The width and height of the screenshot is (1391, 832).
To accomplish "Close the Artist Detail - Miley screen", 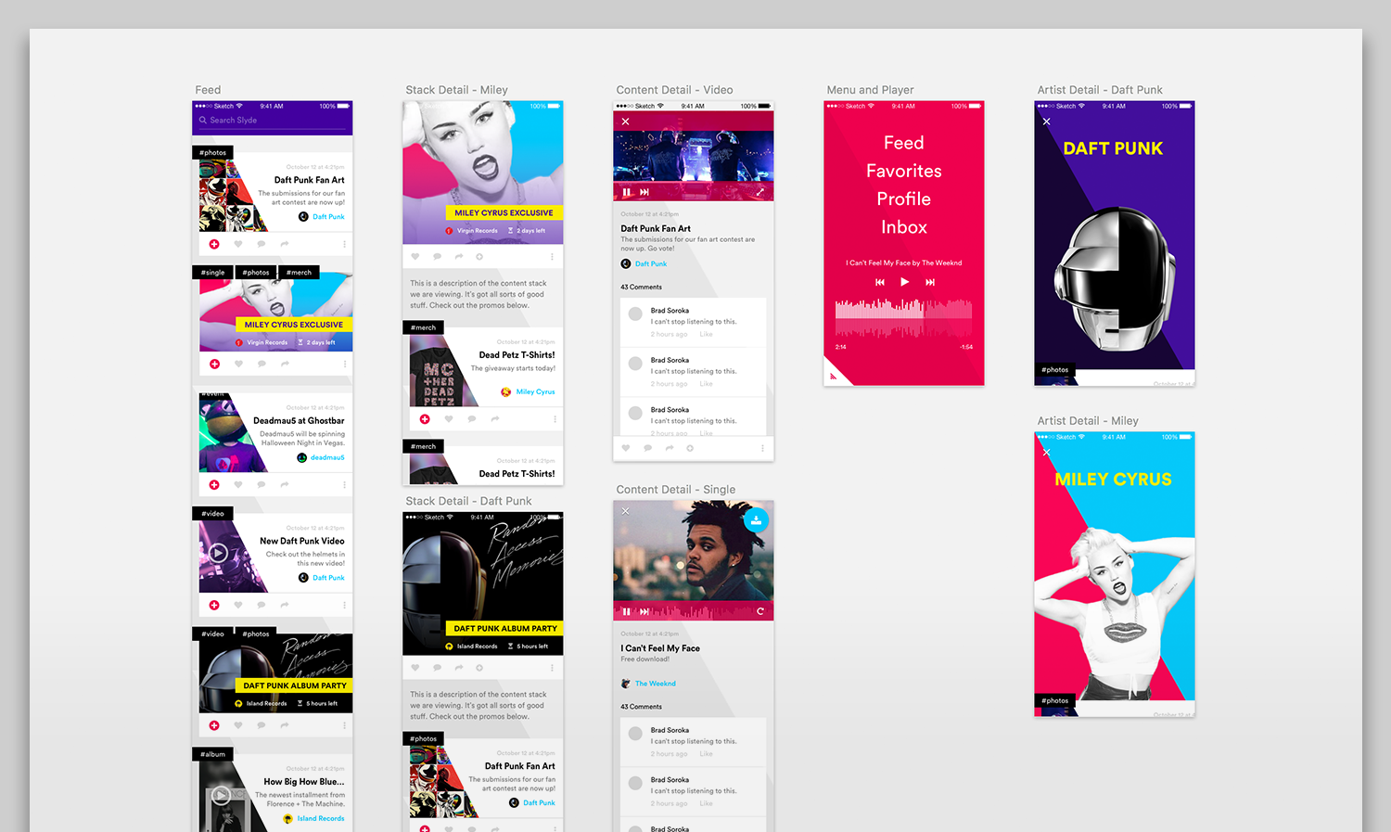I will pos(1046,453).
